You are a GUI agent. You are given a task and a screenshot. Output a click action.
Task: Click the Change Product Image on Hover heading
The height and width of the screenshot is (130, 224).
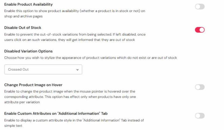[33, 85]
